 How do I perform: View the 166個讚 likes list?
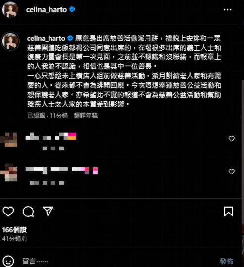[14, 230]
